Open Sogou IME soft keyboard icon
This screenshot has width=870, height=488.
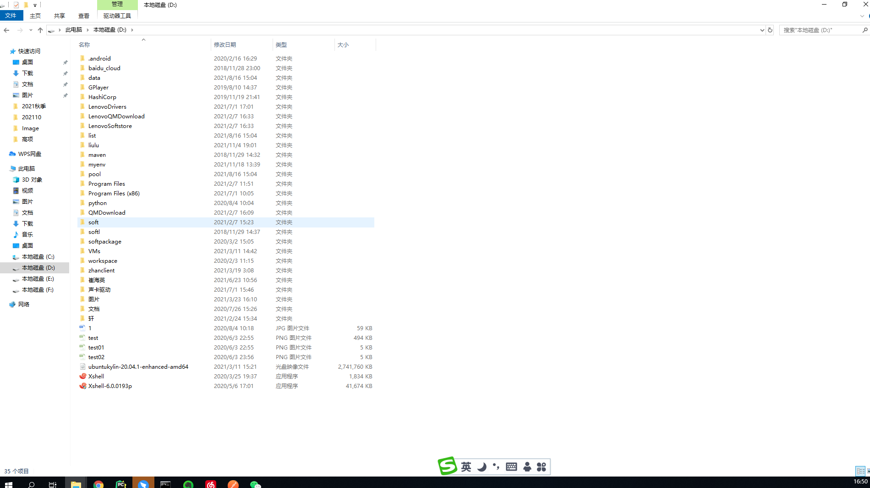point(511,467)
